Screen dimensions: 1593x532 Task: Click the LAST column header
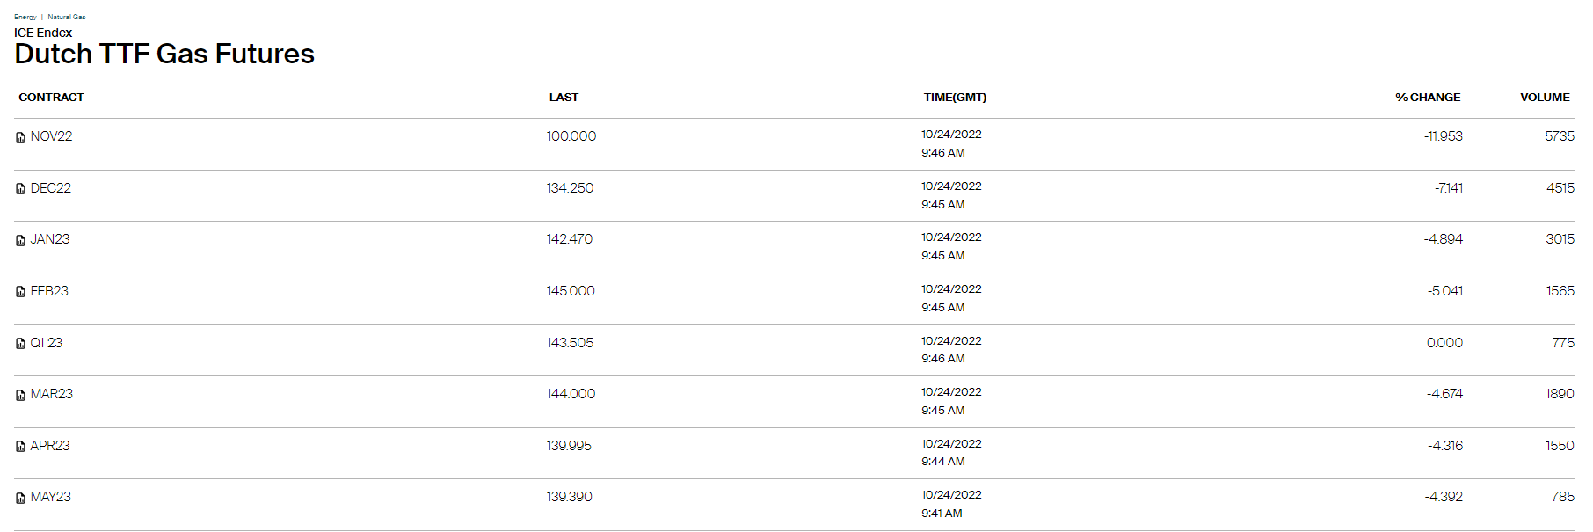[x=564, y=98]
